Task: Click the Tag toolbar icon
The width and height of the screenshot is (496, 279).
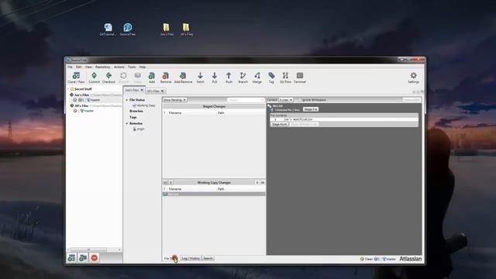Action: (x=271, y=77)
